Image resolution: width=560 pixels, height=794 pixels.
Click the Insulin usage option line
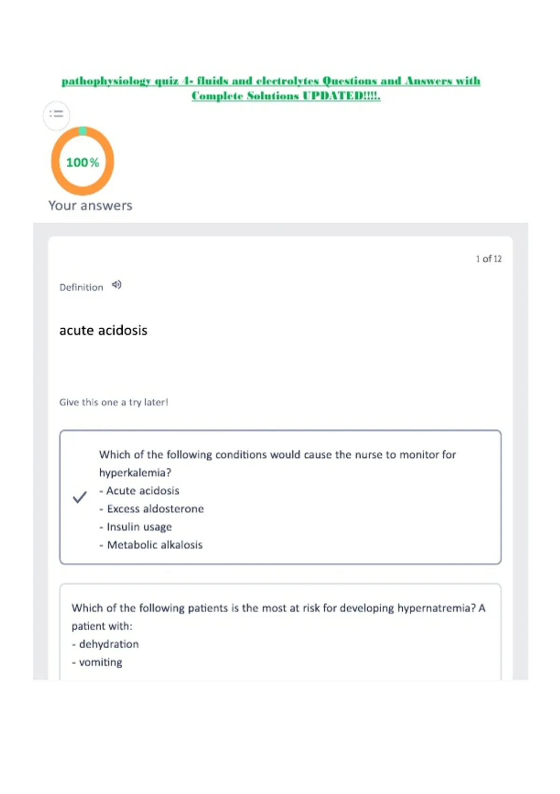135,527
